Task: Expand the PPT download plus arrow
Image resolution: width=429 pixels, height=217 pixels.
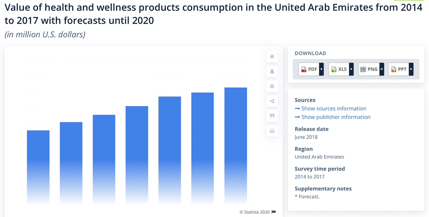Action: point(411,69)
